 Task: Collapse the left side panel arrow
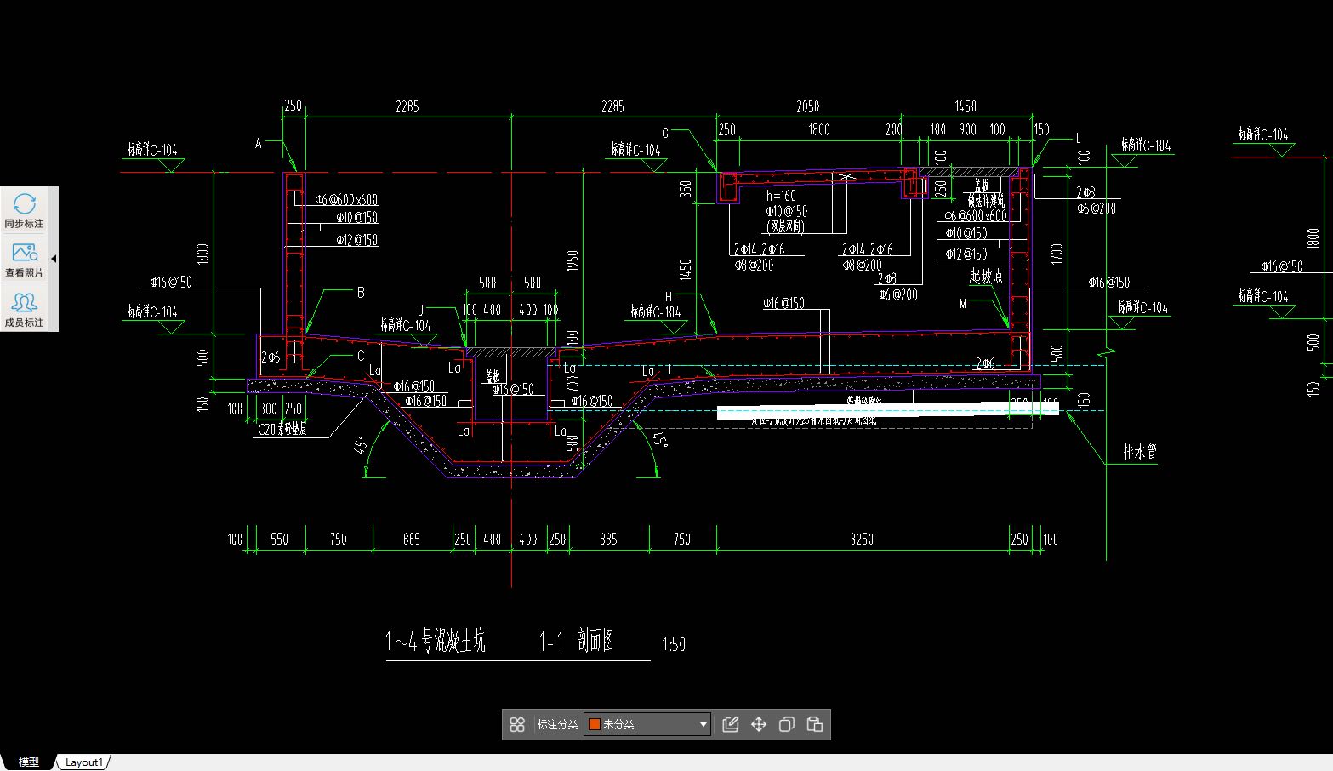coord(54,258)
